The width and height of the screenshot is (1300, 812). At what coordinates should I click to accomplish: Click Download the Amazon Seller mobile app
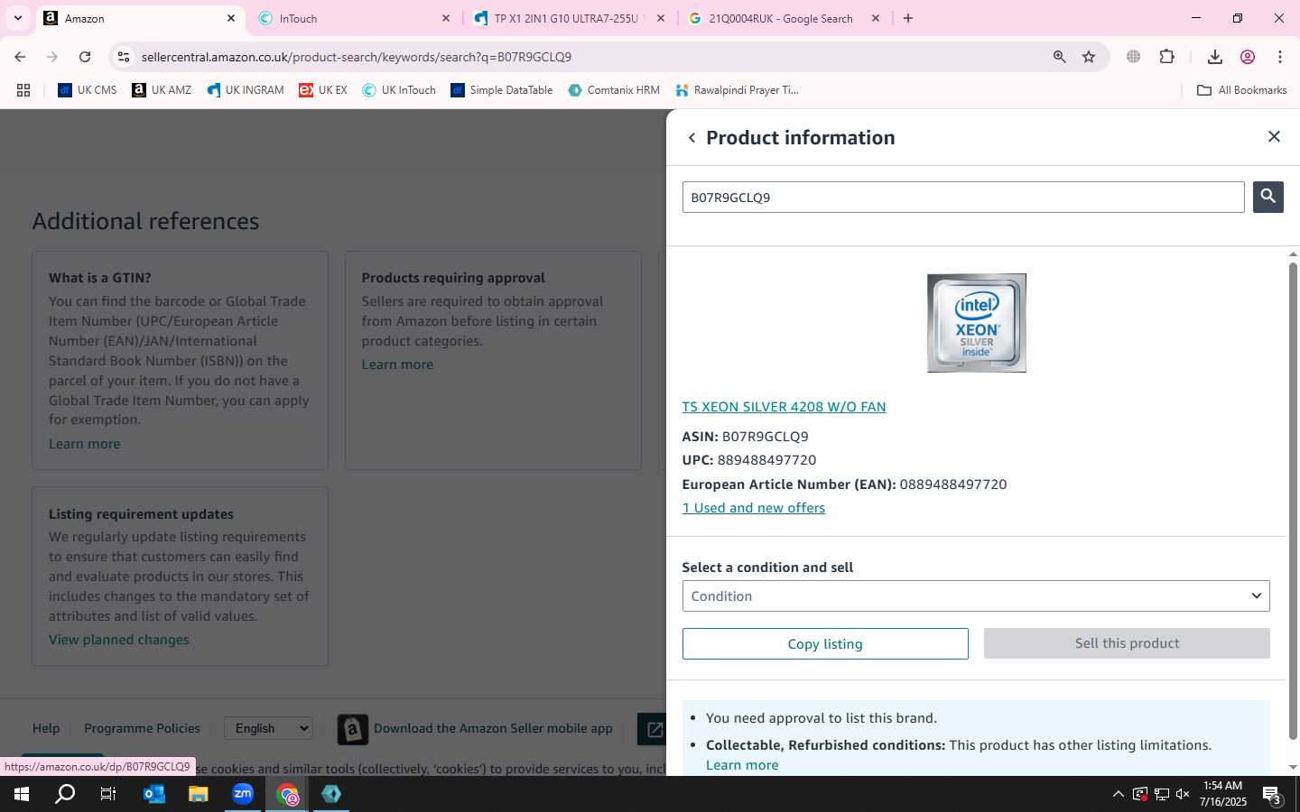click(x=493, y=728)
